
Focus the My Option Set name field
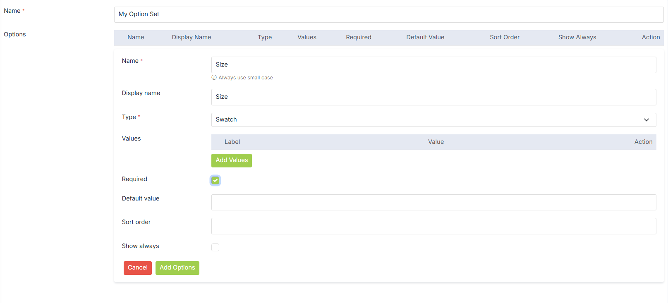388,14
